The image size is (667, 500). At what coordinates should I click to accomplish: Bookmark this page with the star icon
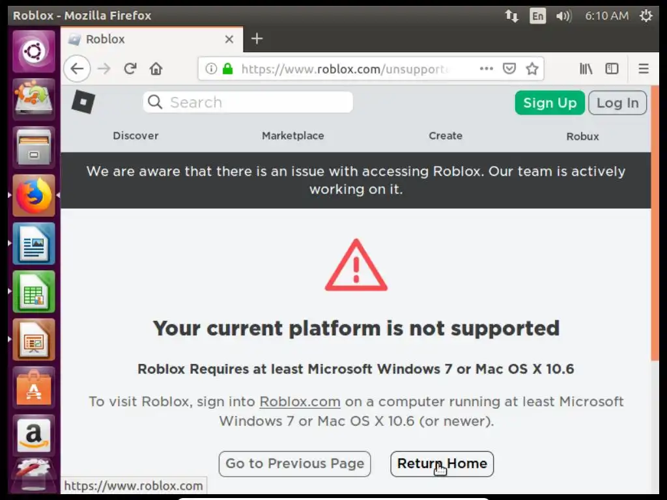coord(532,68)
